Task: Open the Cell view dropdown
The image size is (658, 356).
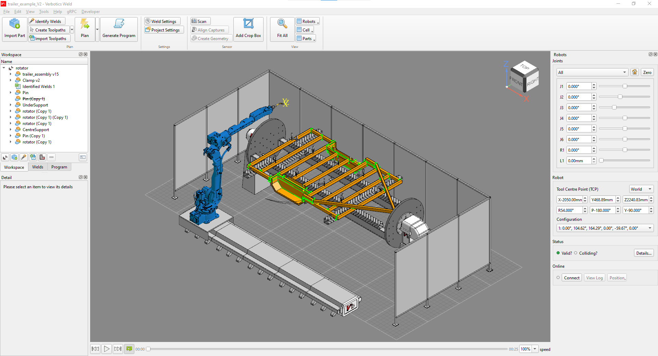Action: [305, 30]
